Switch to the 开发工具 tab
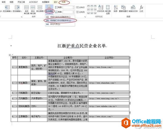The image size is (163, 130). point(21,2)
